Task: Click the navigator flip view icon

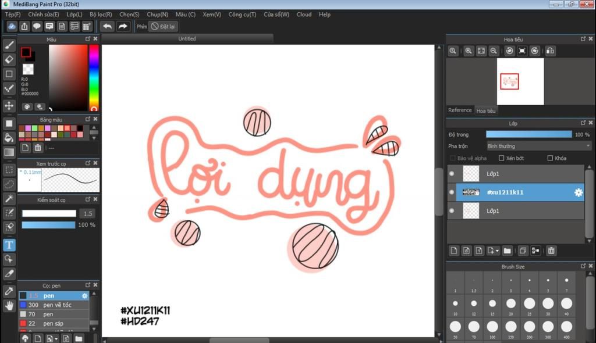Action: tap(550, 51)
